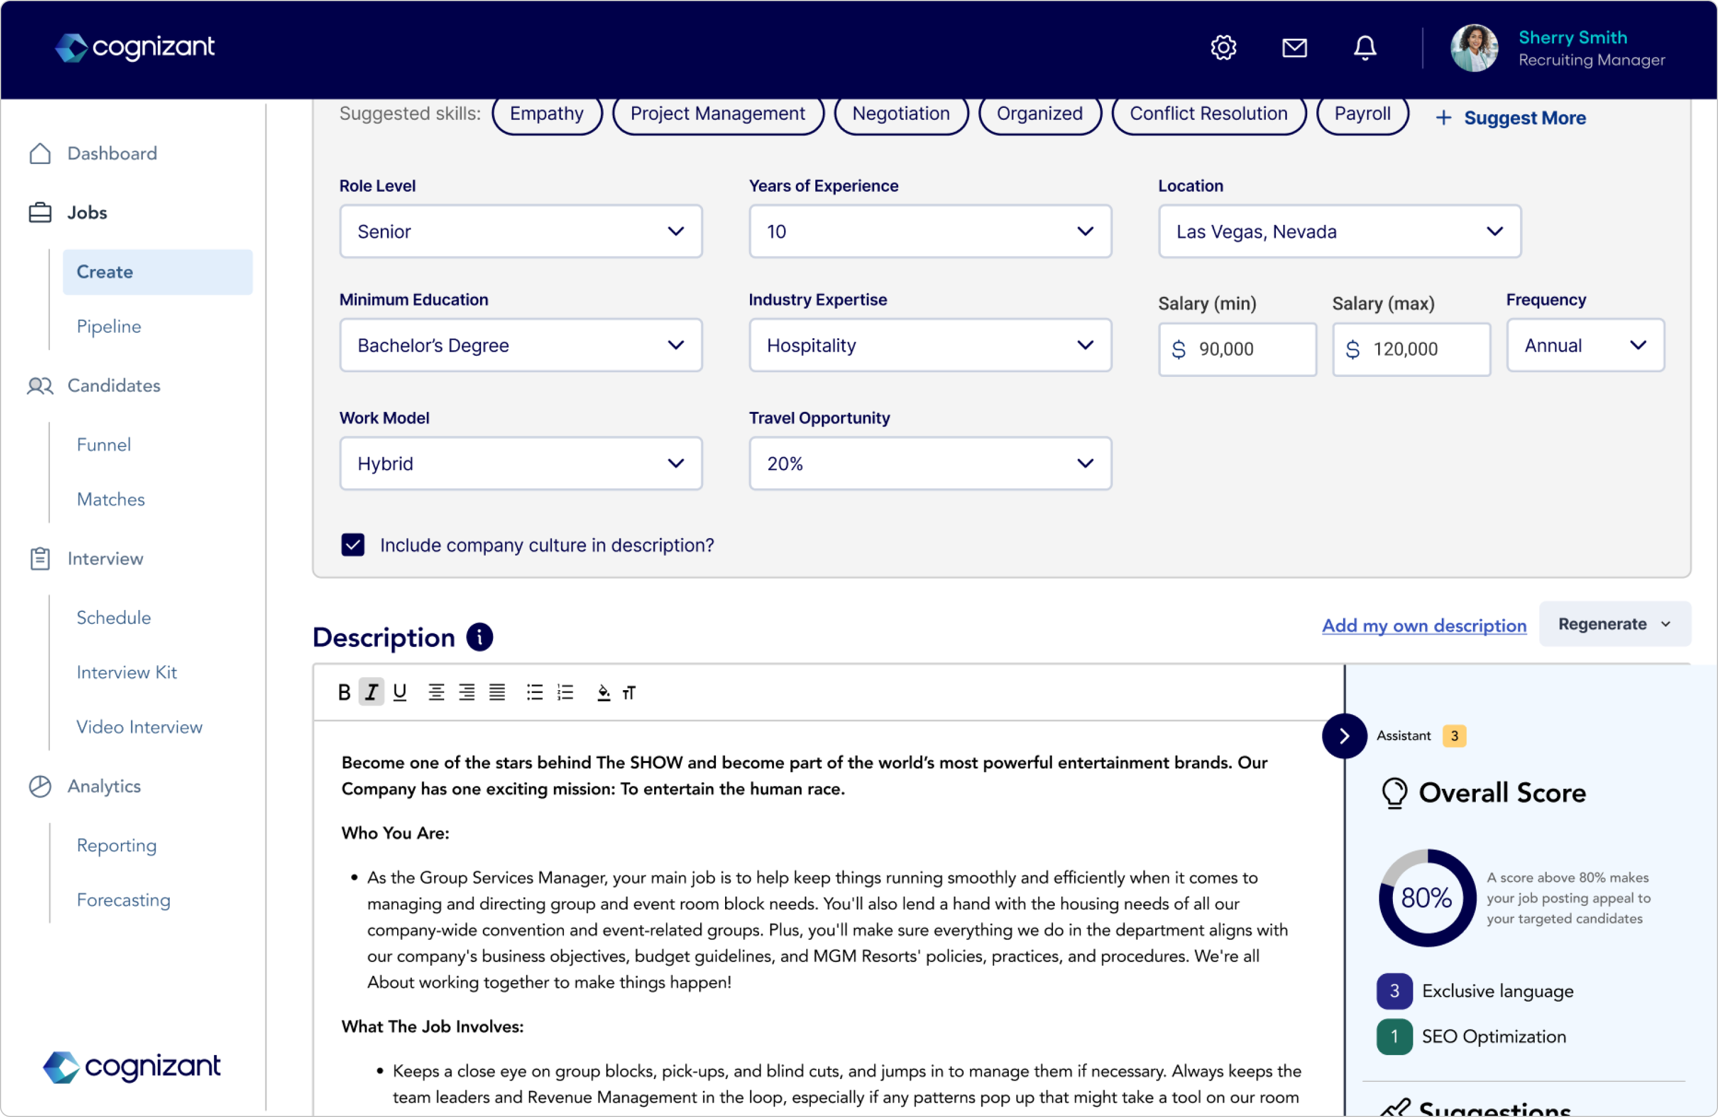Toggle bold formatting in the editor
Image resolution: width=1718 pixels, height=1117 pixels.
point(344,692)
